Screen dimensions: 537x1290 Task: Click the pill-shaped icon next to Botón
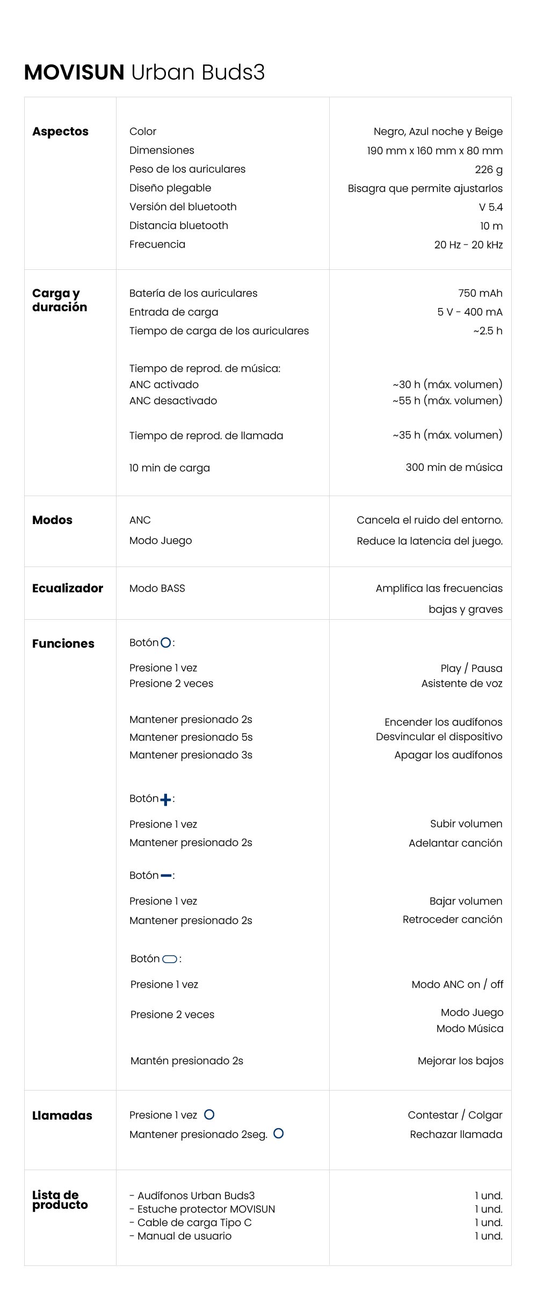[x=170, y=959]
